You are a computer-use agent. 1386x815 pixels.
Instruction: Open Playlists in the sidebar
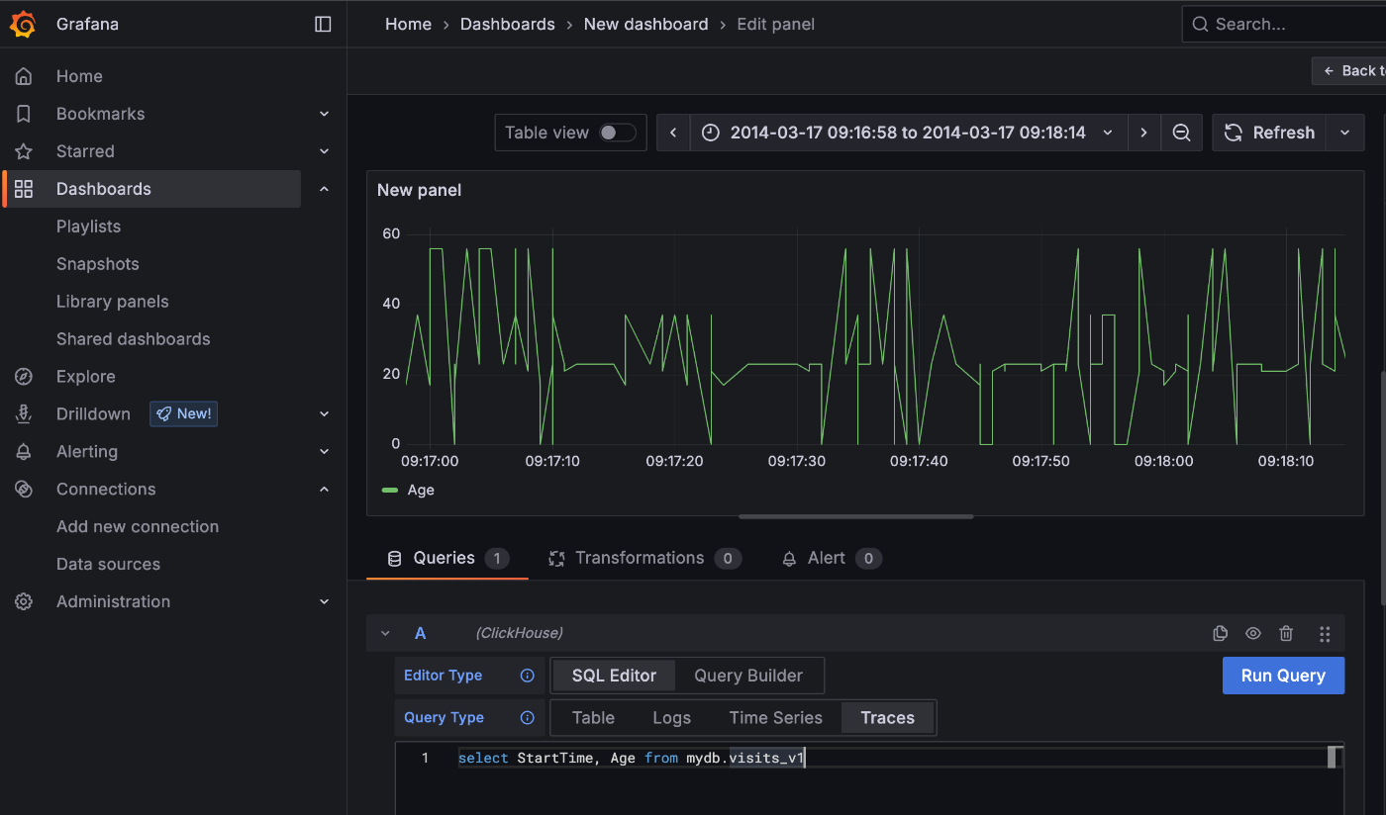click(88, 226)
